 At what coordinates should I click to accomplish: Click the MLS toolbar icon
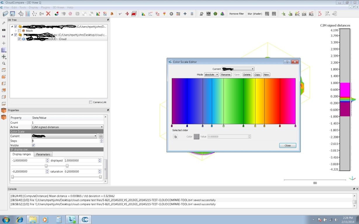coord(311,14)
